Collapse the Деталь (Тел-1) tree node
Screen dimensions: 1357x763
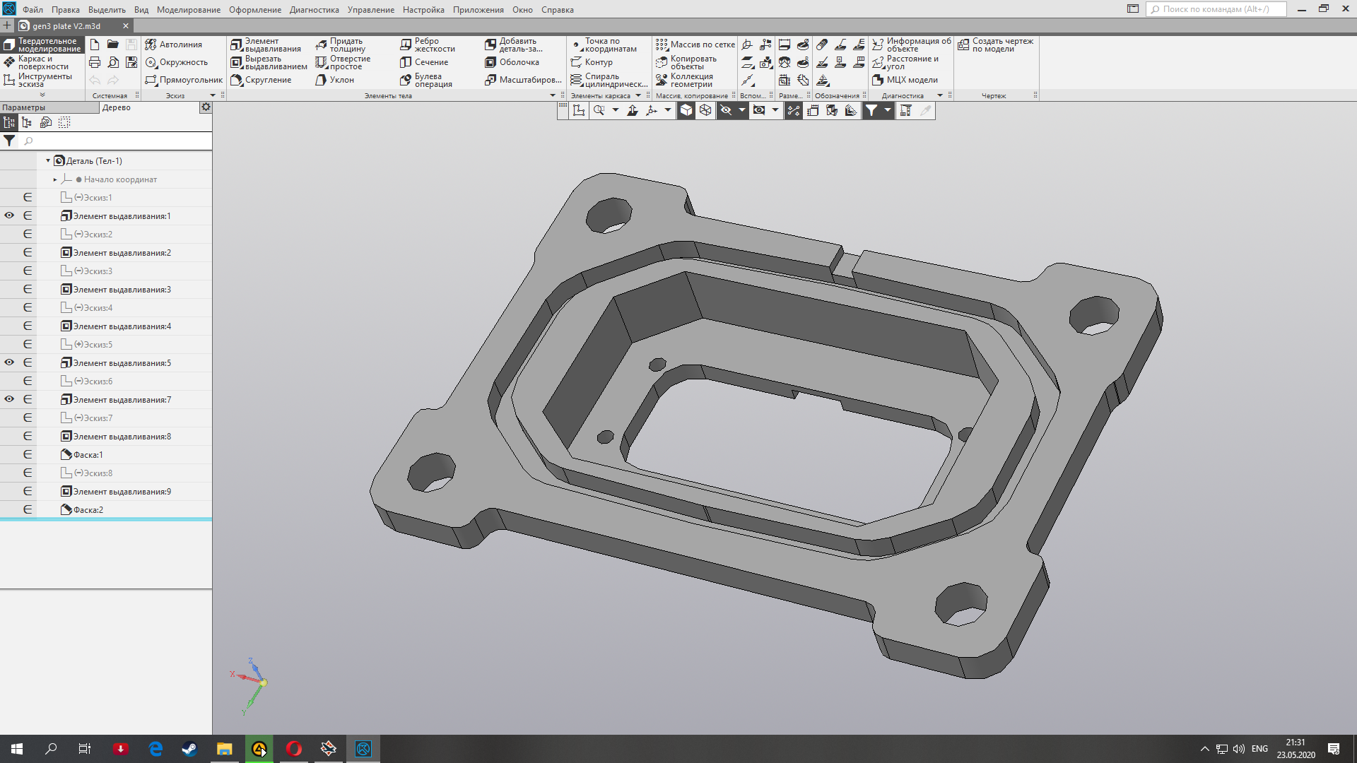pyautogui.click(x=48, y=161)
